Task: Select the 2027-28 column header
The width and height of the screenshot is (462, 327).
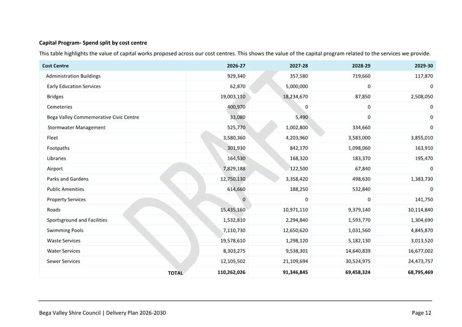Action: point(298,66)
